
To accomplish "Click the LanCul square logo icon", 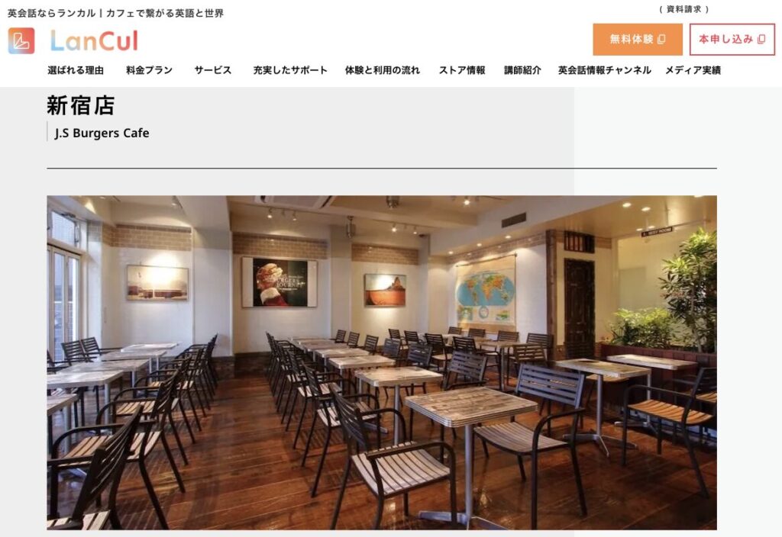I will pos(21,41).
